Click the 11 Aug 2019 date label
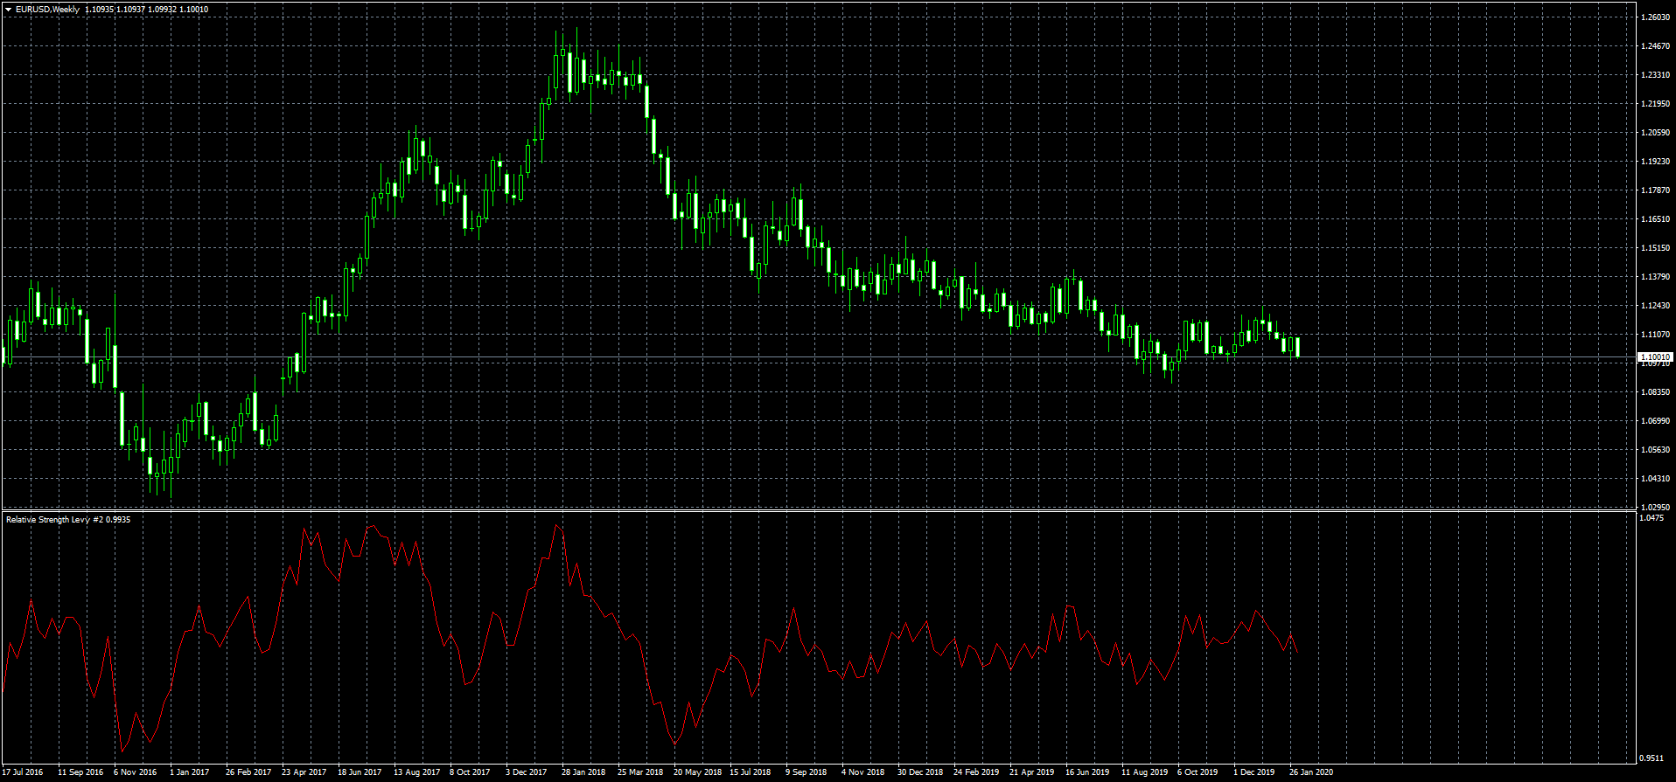 (x=1145, y=772)
